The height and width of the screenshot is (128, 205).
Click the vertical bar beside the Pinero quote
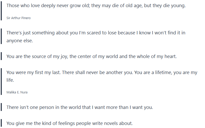click(1, 11)
